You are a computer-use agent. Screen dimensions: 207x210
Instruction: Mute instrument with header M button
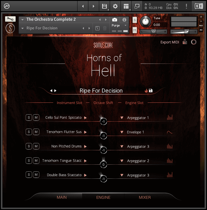(135, 30)
